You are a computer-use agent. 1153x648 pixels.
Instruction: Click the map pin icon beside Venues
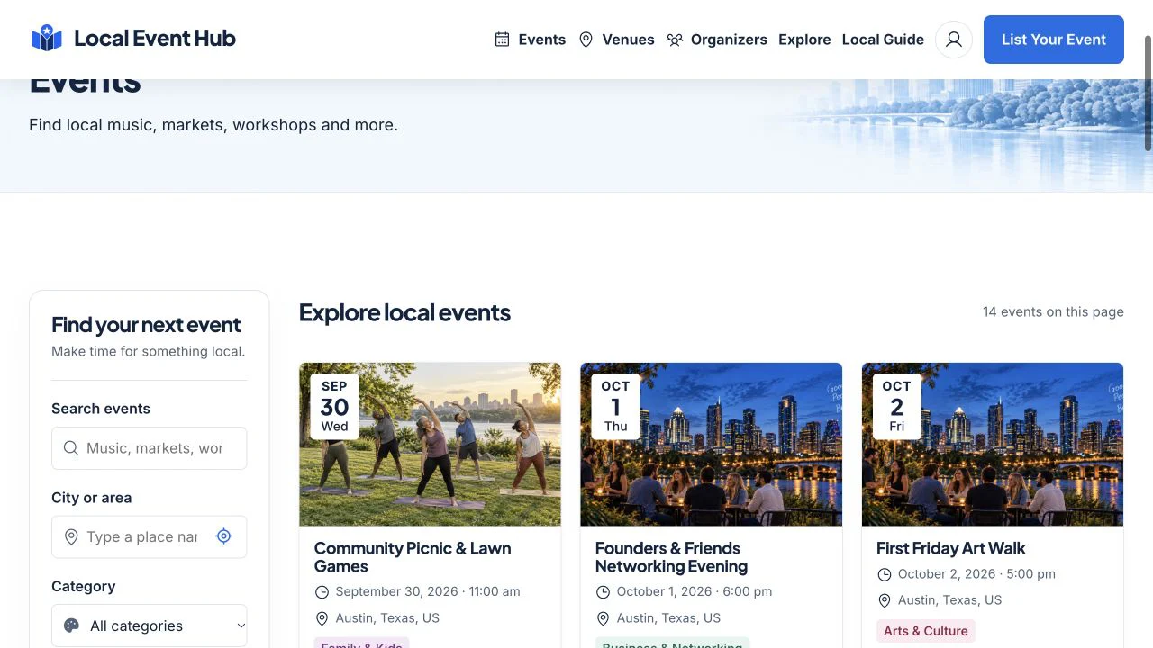(x=586, y=40)
